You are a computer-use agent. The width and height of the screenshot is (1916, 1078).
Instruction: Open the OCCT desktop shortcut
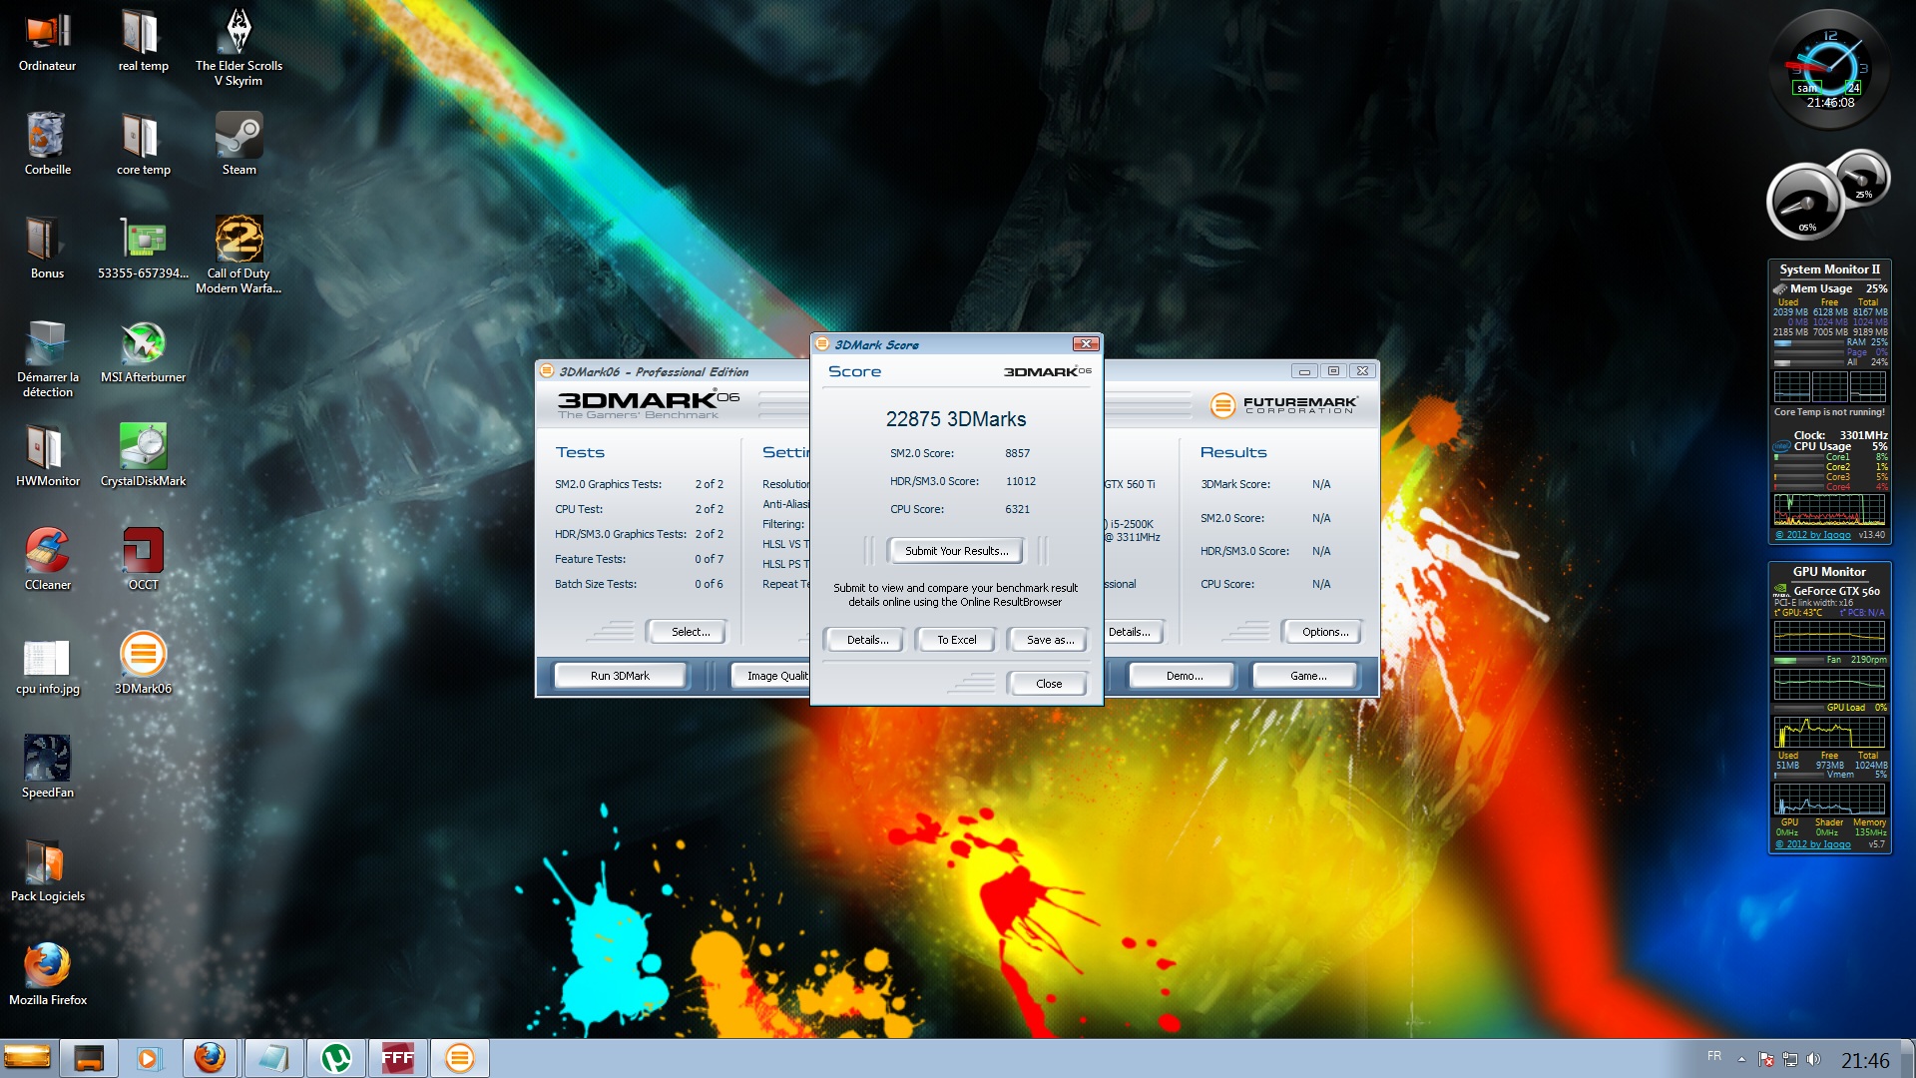click(x=143, y=553)
